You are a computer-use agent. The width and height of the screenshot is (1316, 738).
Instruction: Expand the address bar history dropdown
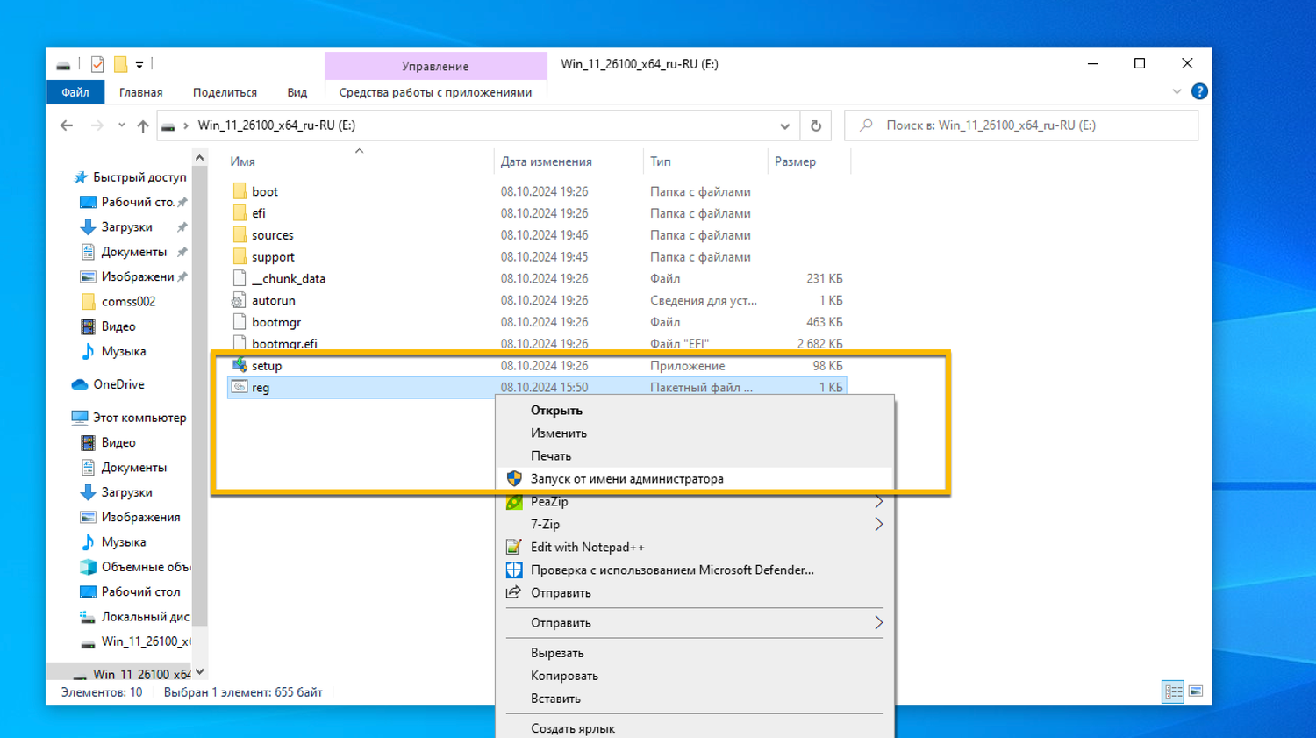coord(784,125)
